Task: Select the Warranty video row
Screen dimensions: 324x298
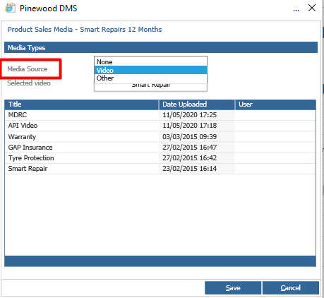Action: 160,136
